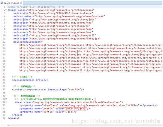The image size is (163, 127).
Task: Click the closing </beans> tag
Action: click(13, 118)
